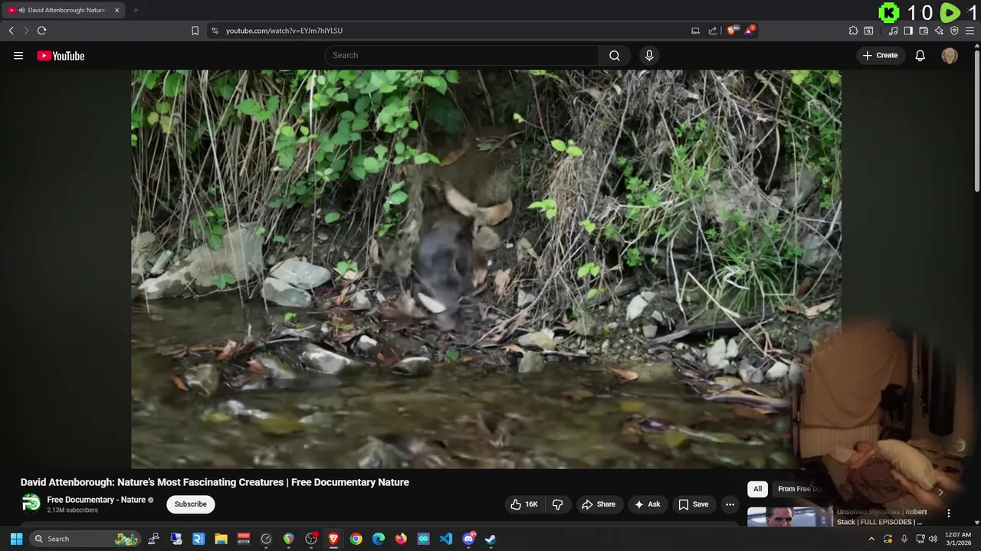Click the green Rumble play overlay icon
This screenshot has width=981, height=551.
(x=950, y=12)
